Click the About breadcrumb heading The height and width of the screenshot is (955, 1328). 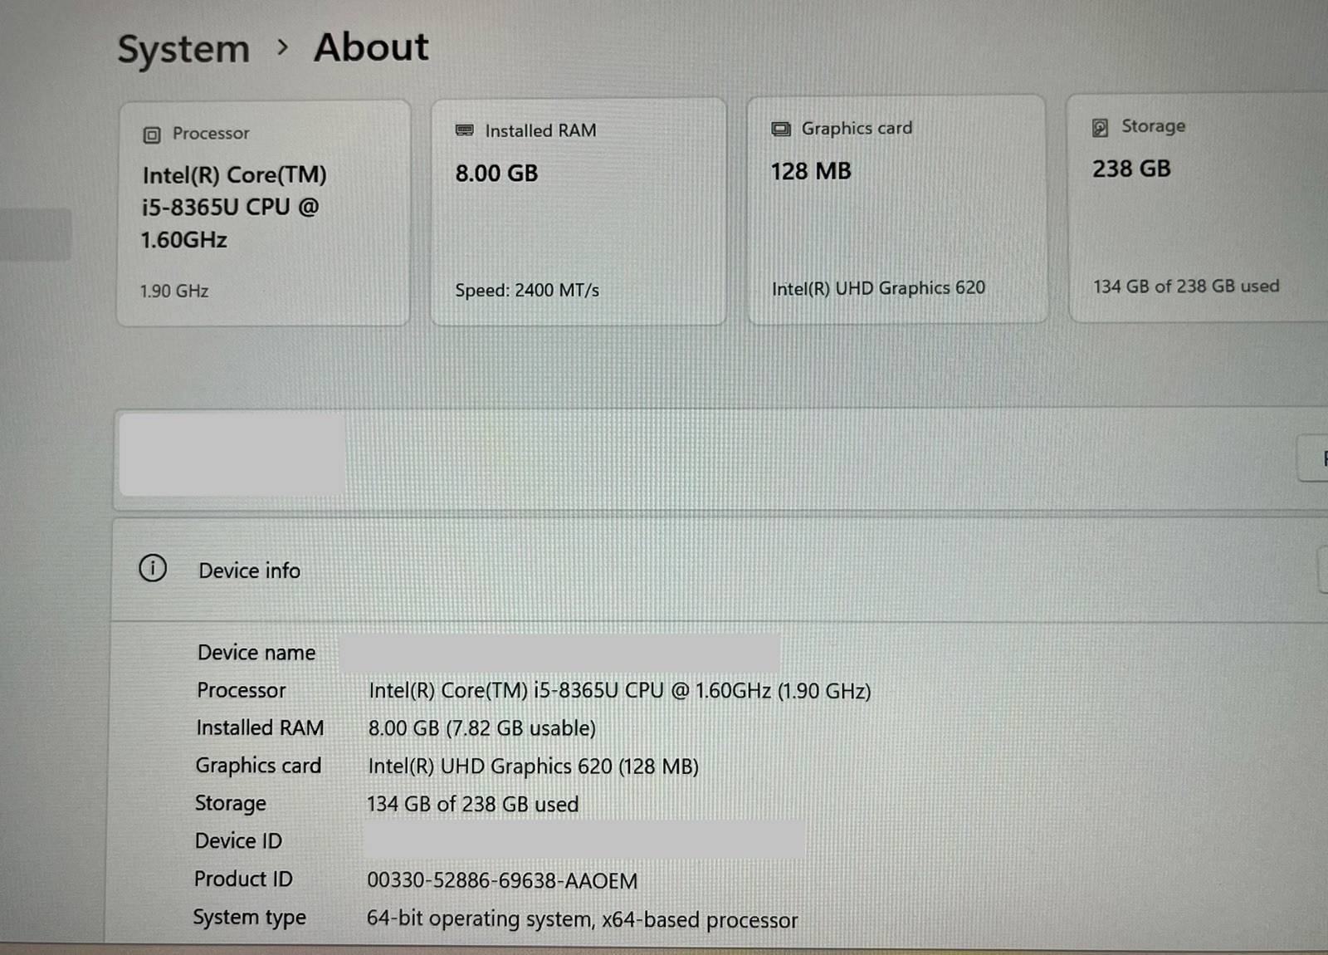371,47
